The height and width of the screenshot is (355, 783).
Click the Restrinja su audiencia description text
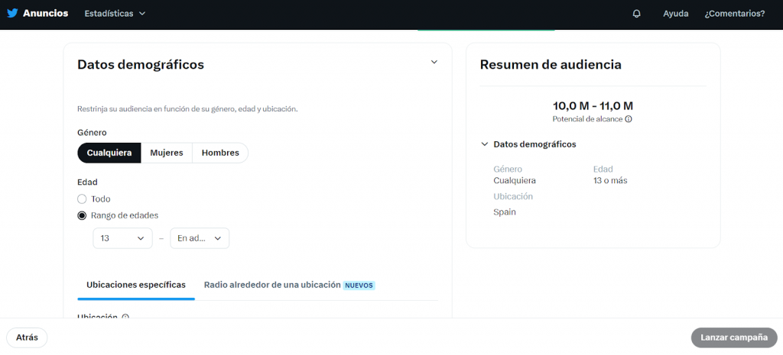coord(188,108)
